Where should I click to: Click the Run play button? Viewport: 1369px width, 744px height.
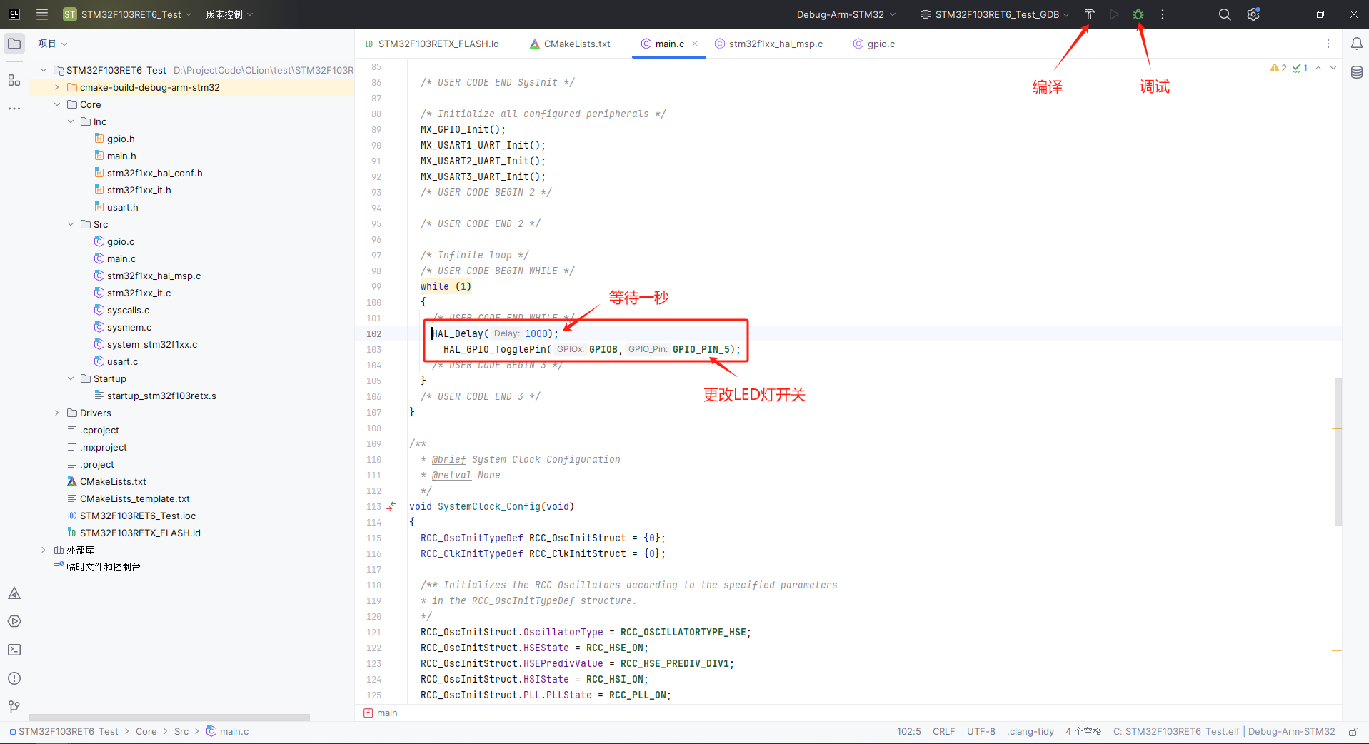pos(1114,14)
